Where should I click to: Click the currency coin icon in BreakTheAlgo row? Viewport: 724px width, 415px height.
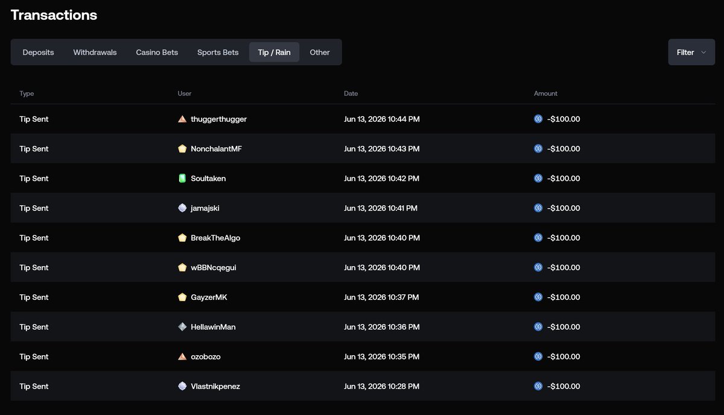pyautogui.click(x=538, y=238)
